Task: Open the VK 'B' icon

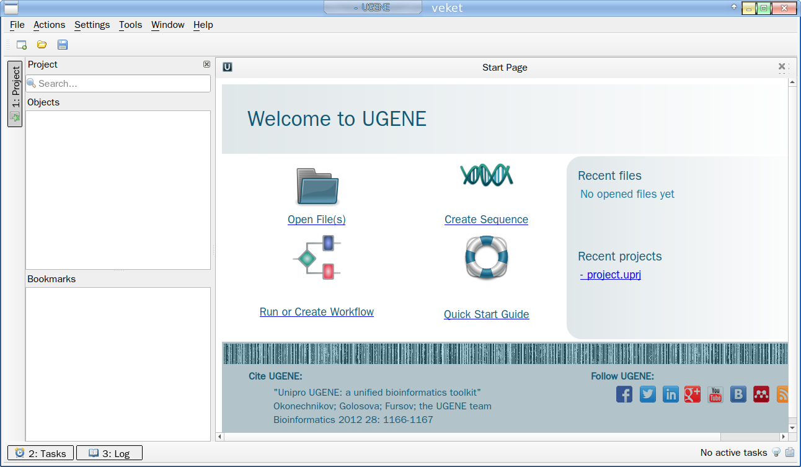Action: point(738,394)
